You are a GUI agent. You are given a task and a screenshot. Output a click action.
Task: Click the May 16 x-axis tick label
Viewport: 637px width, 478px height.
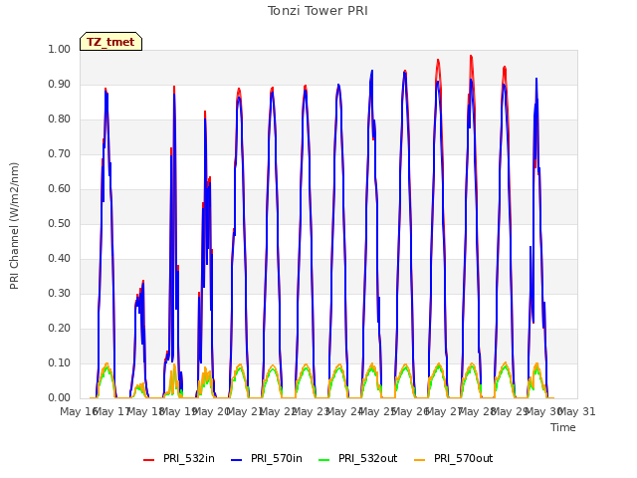tap(79, 411)
